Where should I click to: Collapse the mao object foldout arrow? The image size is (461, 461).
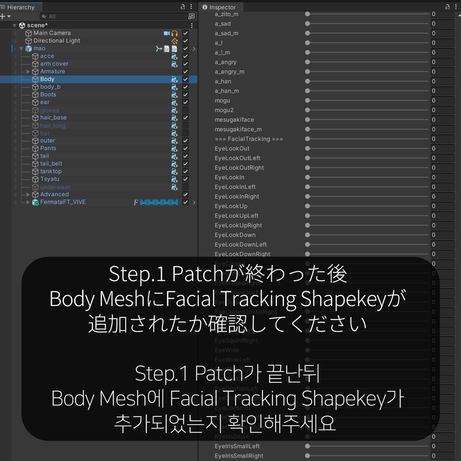coord(21,48)
